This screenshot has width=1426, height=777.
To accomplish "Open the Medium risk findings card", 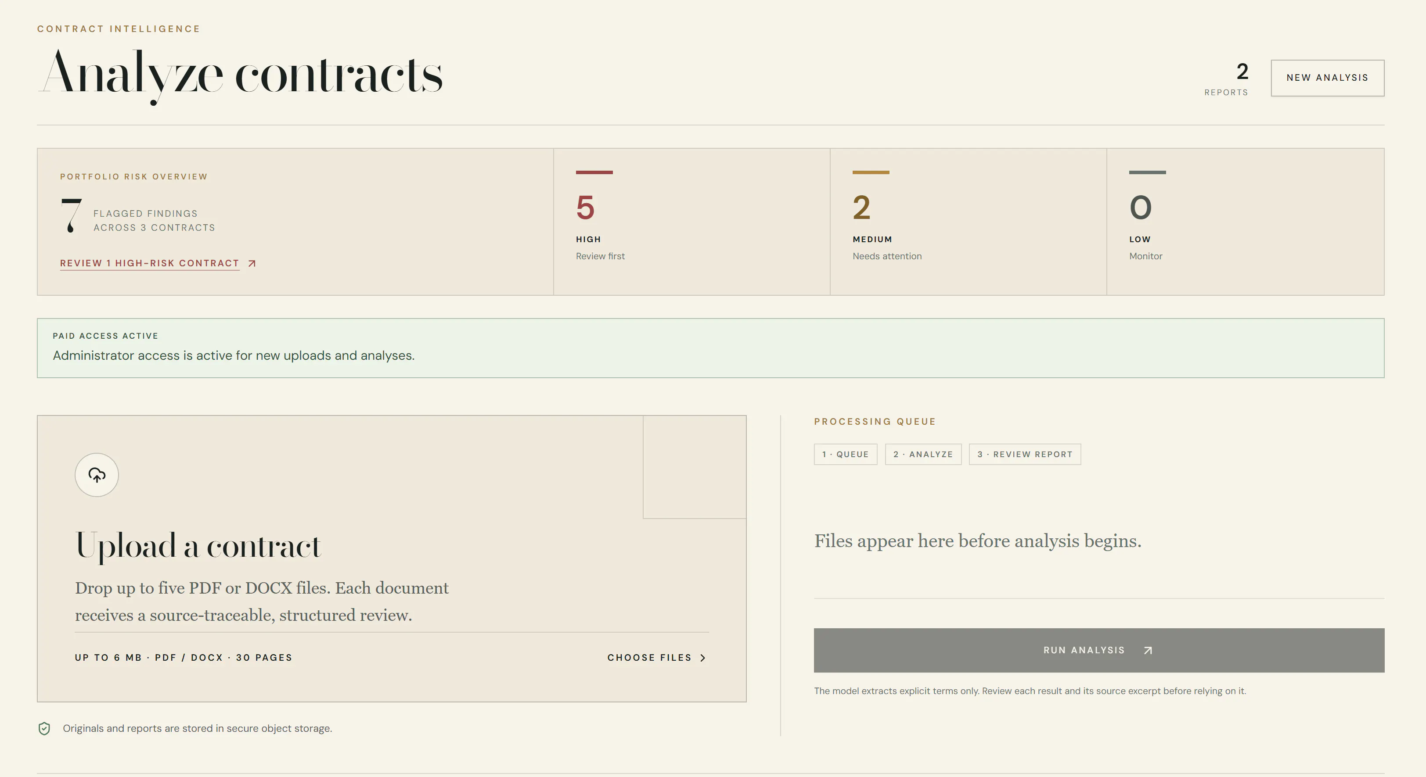I will coord(968,222).
